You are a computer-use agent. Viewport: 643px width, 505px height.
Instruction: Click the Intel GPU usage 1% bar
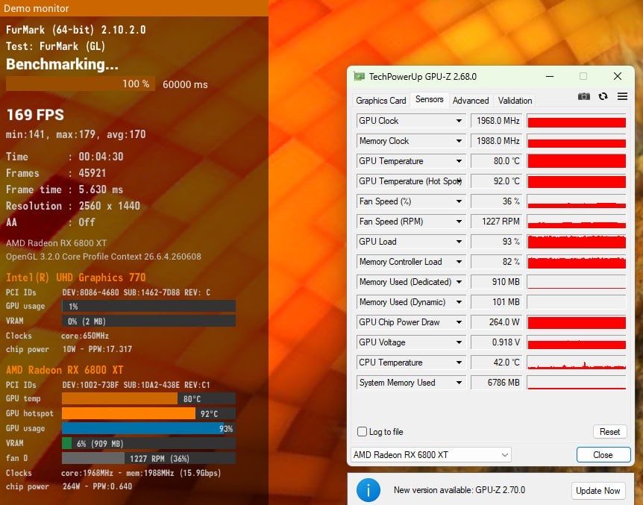(x=148, y=306)
